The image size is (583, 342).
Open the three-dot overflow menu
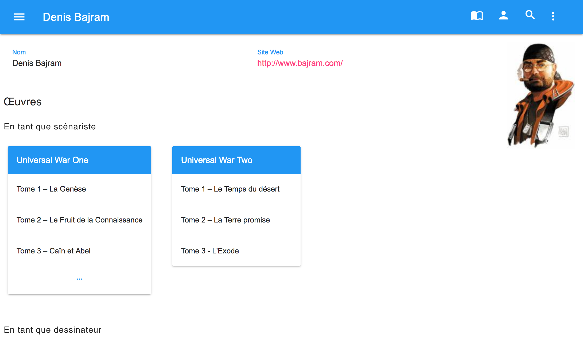[x=553, y=16]
